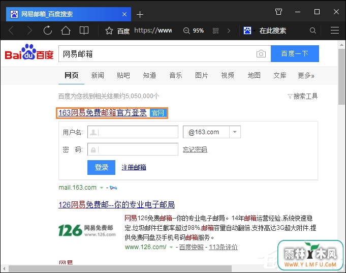Viewport: 346px width, 273px height.
Task: Open 126网易免费邮 result title link
Action: [x=116, y=204]
